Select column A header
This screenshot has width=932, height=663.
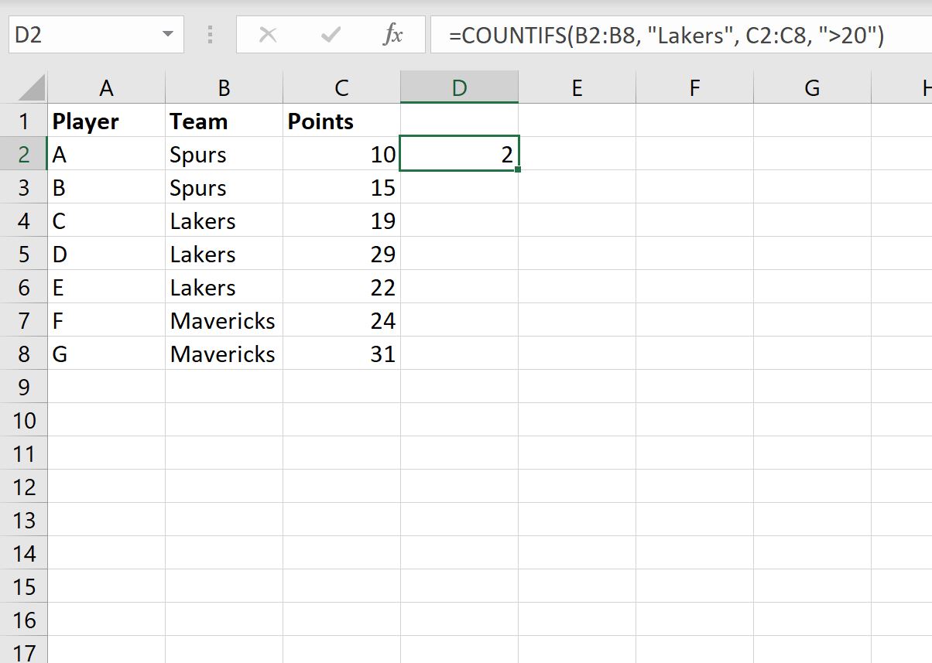click(107, 88)
